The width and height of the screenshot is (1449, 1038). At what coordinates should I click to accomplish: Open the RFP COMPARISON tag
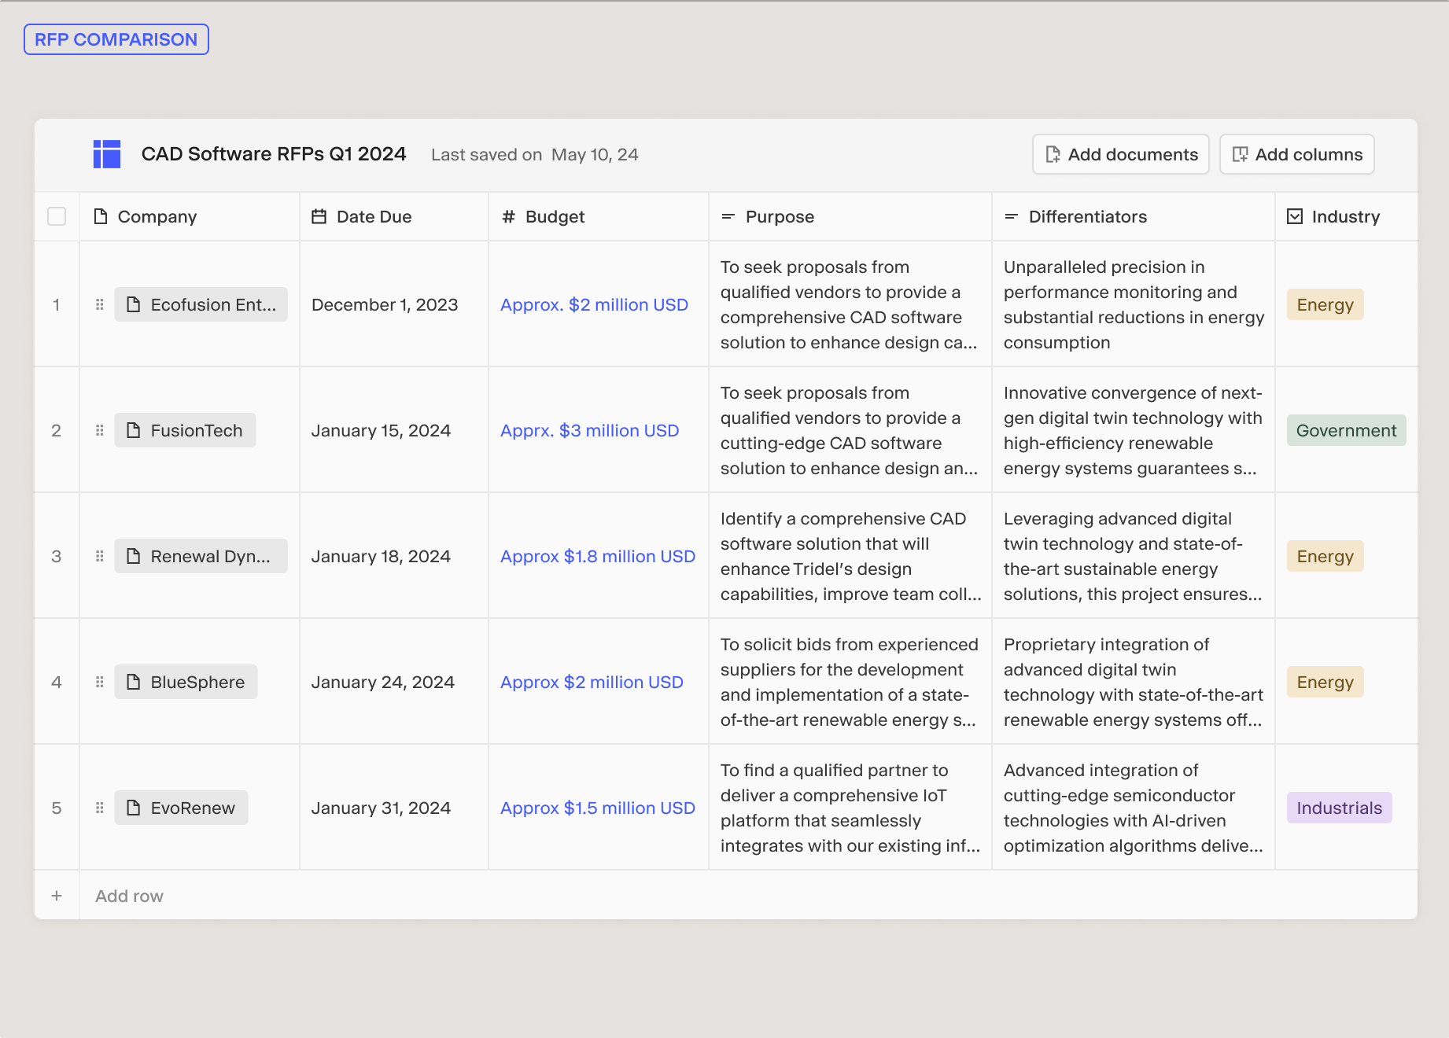pos(116,39)
